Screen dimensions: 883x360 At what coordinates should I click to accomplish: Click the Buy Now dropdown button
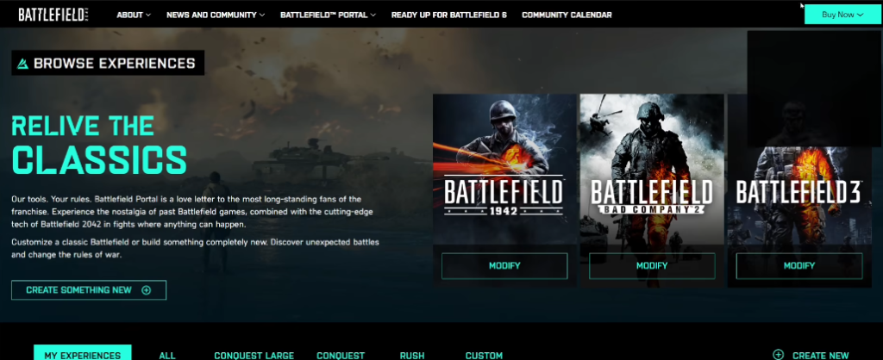842,15
